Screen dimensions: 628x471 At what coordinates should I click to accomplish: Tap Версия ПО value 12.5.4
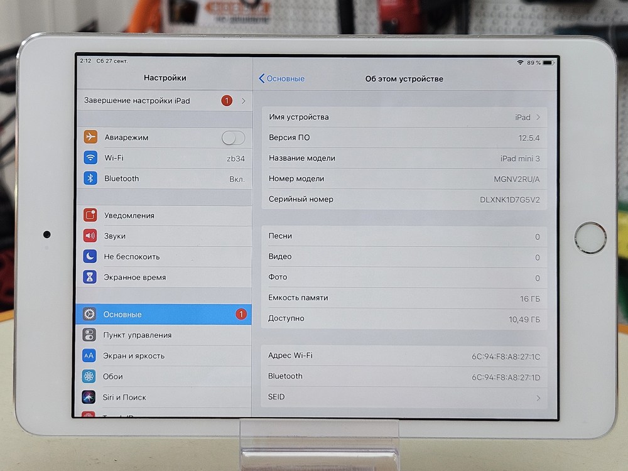529,138
